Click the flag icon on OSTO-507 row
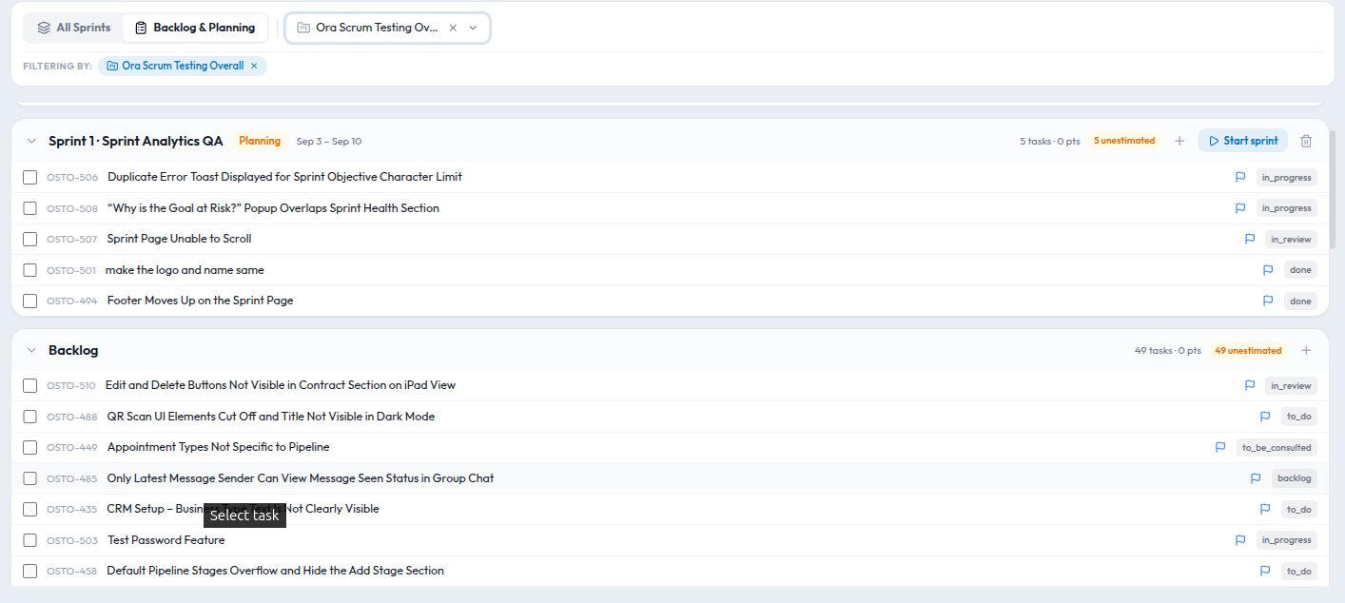 (1250, 239)
